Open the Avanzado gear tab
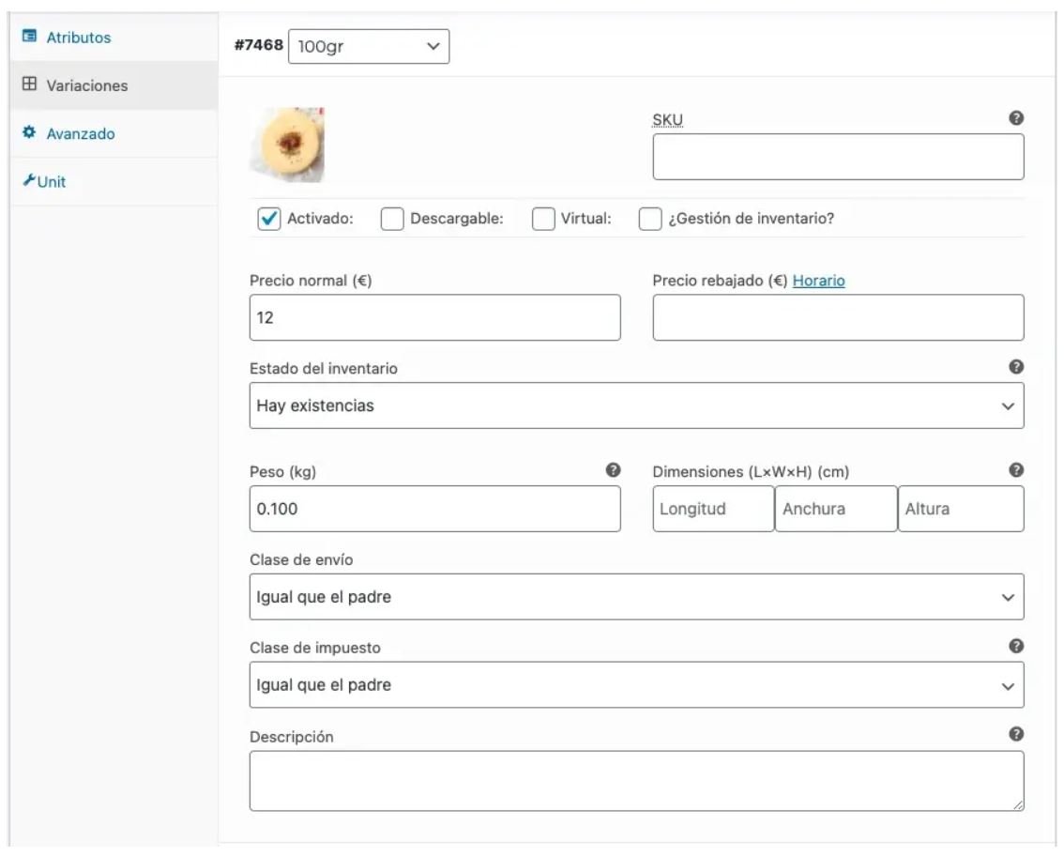The height and width of the screenshot is (856, 1064). [81, 134]
